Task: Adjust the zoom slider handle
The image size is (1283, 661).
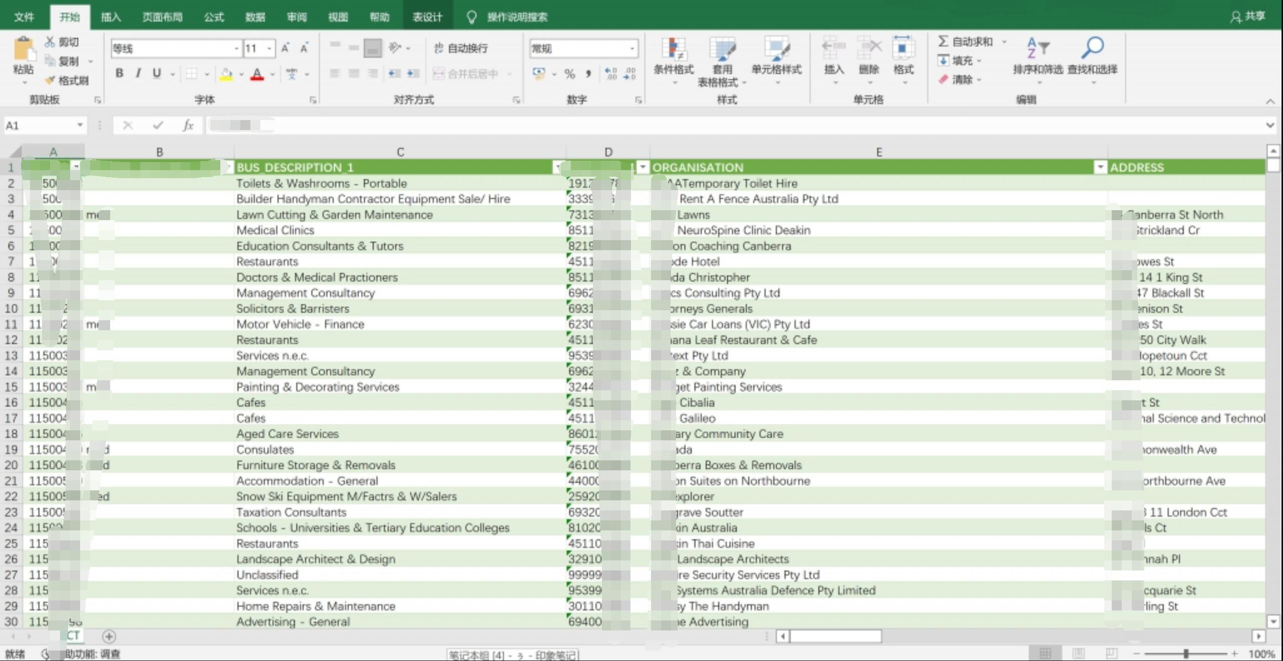Action: (x=1186, y=653)
